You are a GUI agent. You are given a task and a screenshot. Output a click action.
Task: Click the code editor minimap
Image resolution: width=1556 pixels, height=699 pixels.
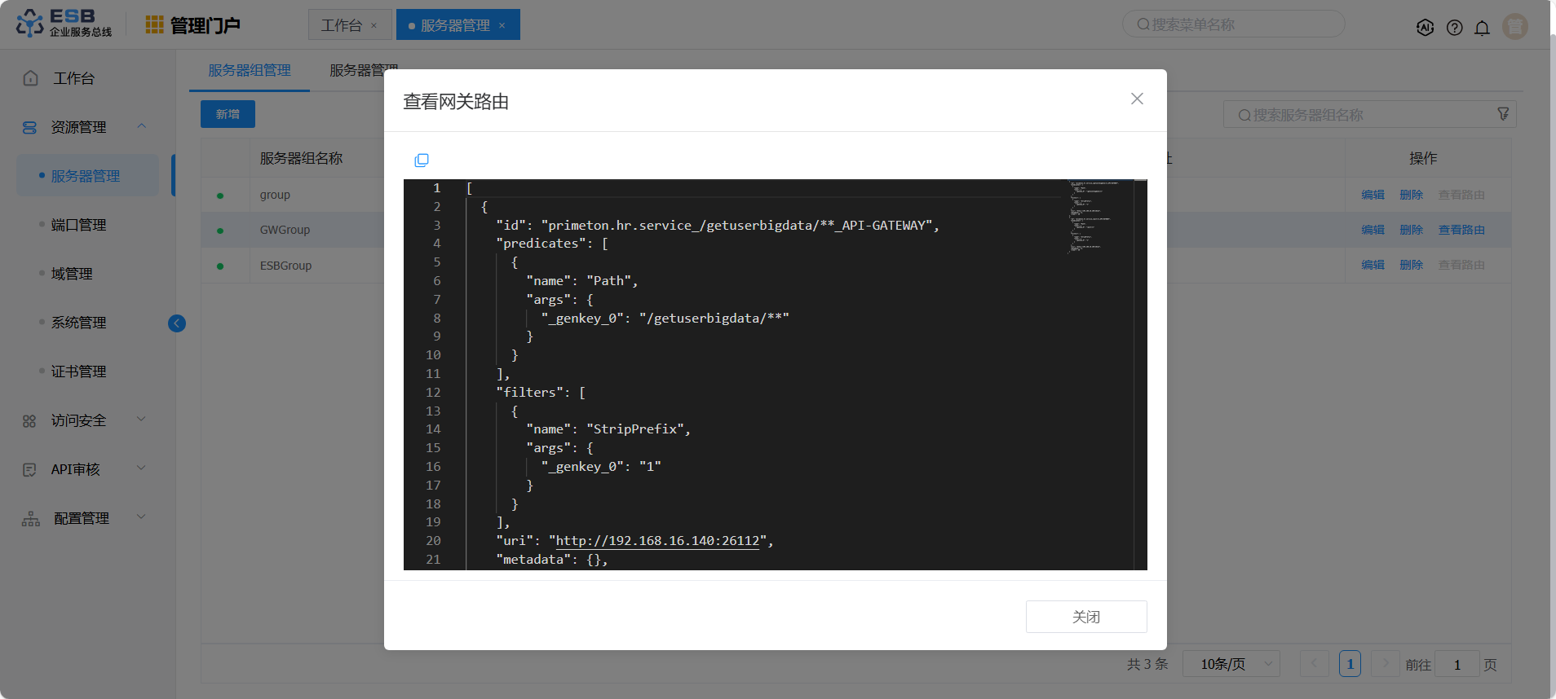click(1098, 217)
